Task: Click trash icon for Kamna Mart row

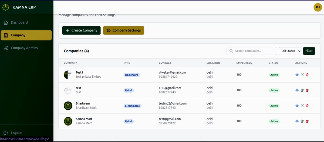Action: (x=307, y=121)
